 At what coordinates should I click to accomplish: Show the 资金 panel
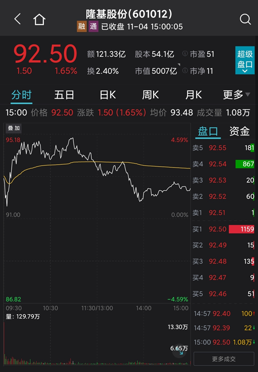(239, 131)
